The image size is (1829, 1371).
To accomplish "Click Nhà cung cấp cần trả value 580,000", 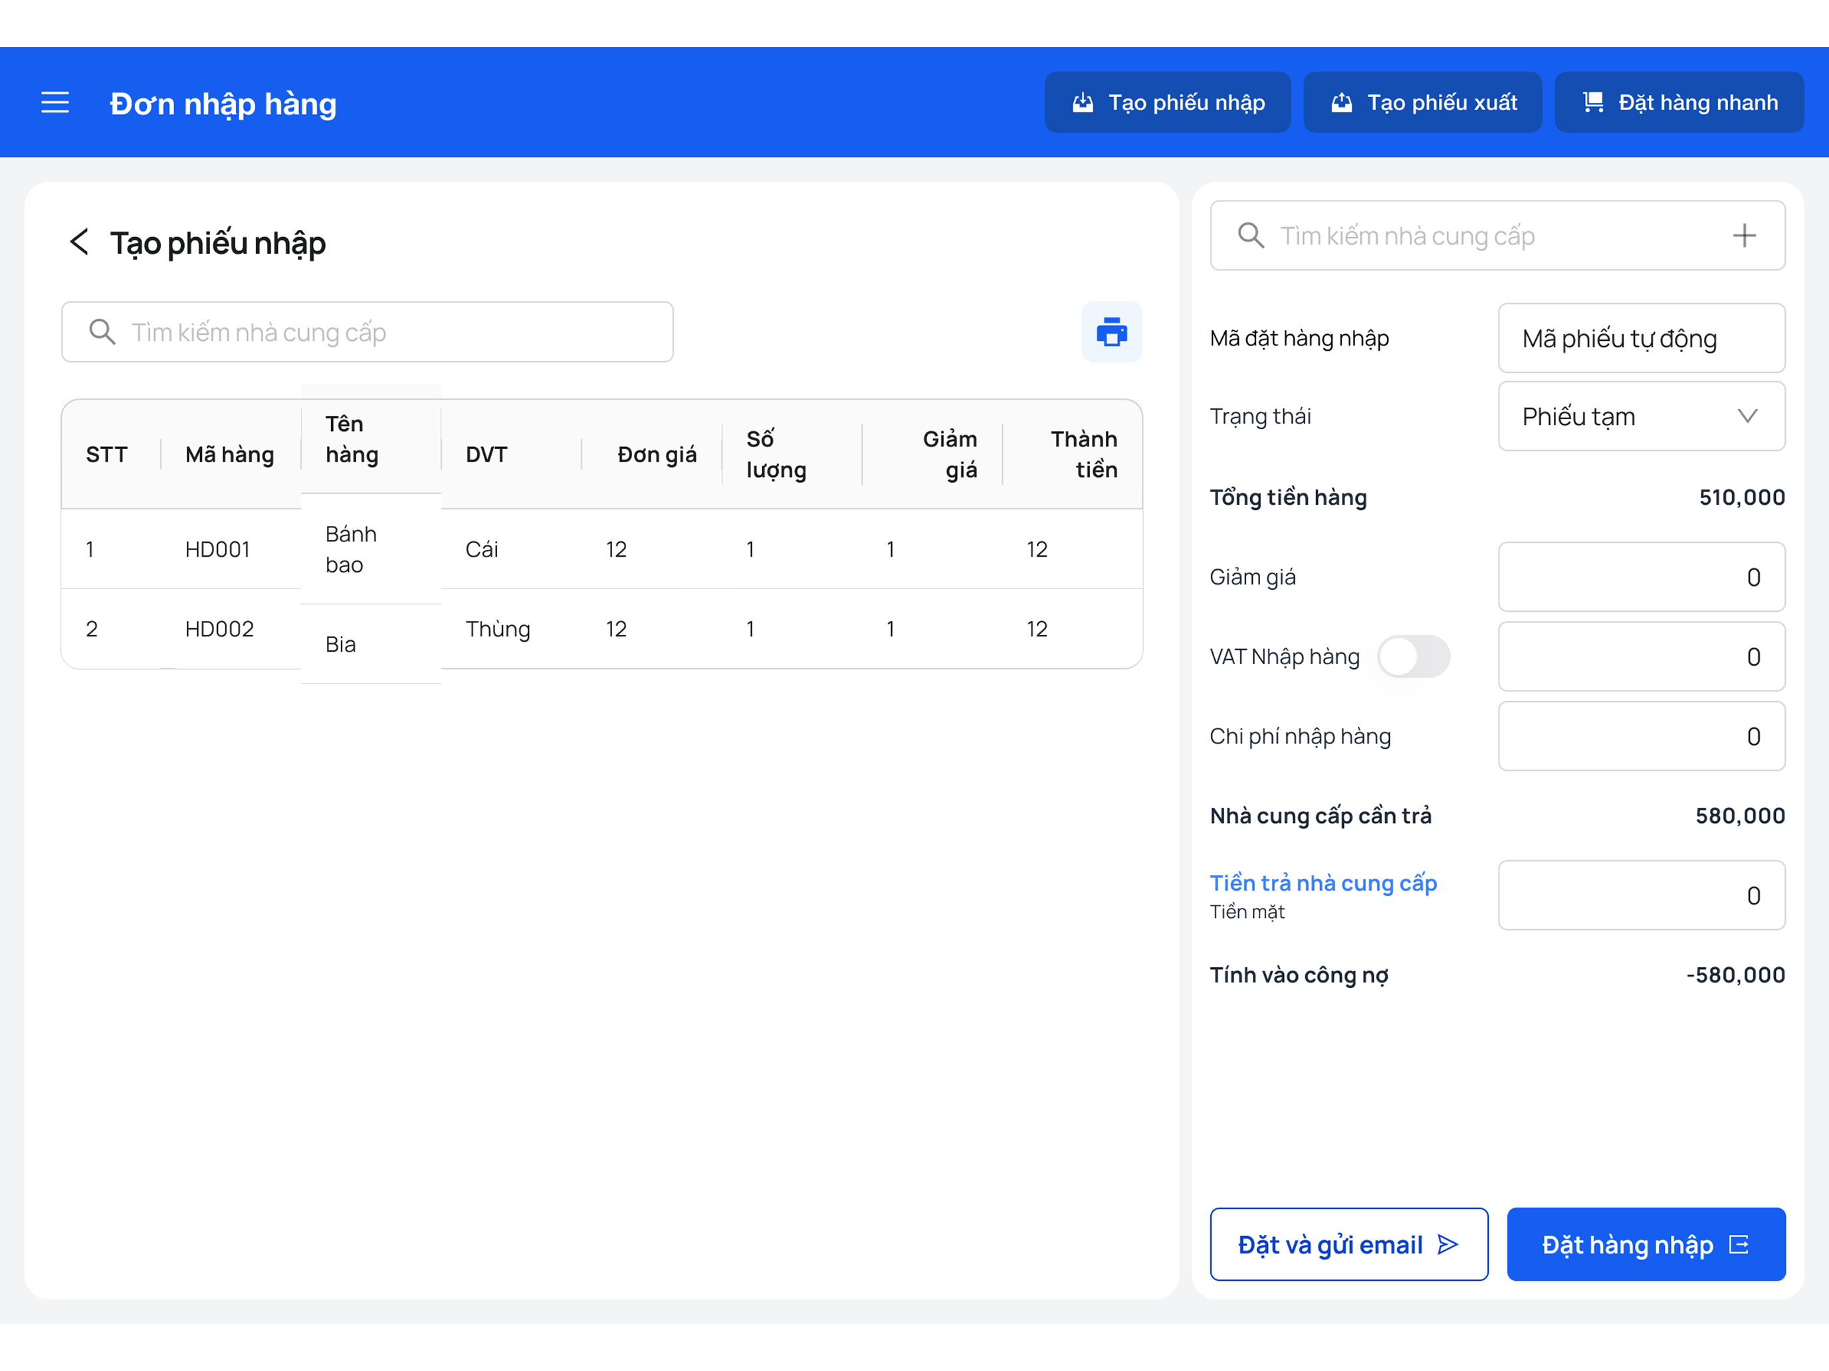I will tap(1741, 816).
